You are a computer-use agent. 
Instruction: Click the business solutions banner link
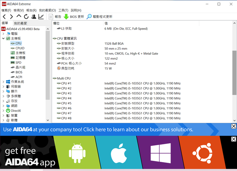(98, 129)
